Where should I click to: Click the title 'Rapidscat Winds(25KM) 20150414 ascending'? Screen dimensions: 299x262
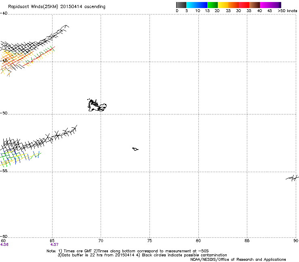tap(57, 7)
